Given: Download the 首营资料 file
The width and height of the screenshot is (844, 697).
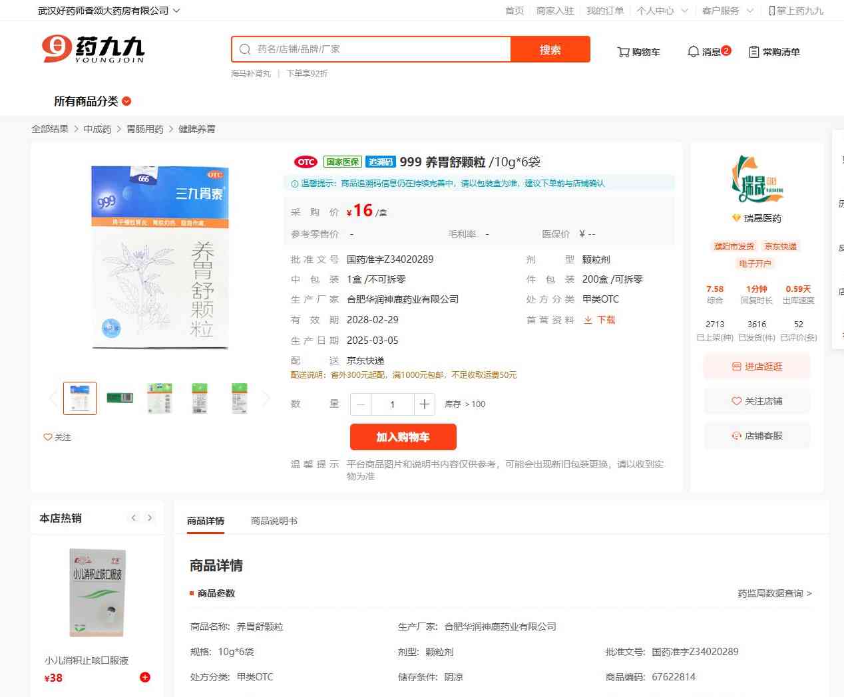Looking at the screenshot, I should (x=600, y=320).
